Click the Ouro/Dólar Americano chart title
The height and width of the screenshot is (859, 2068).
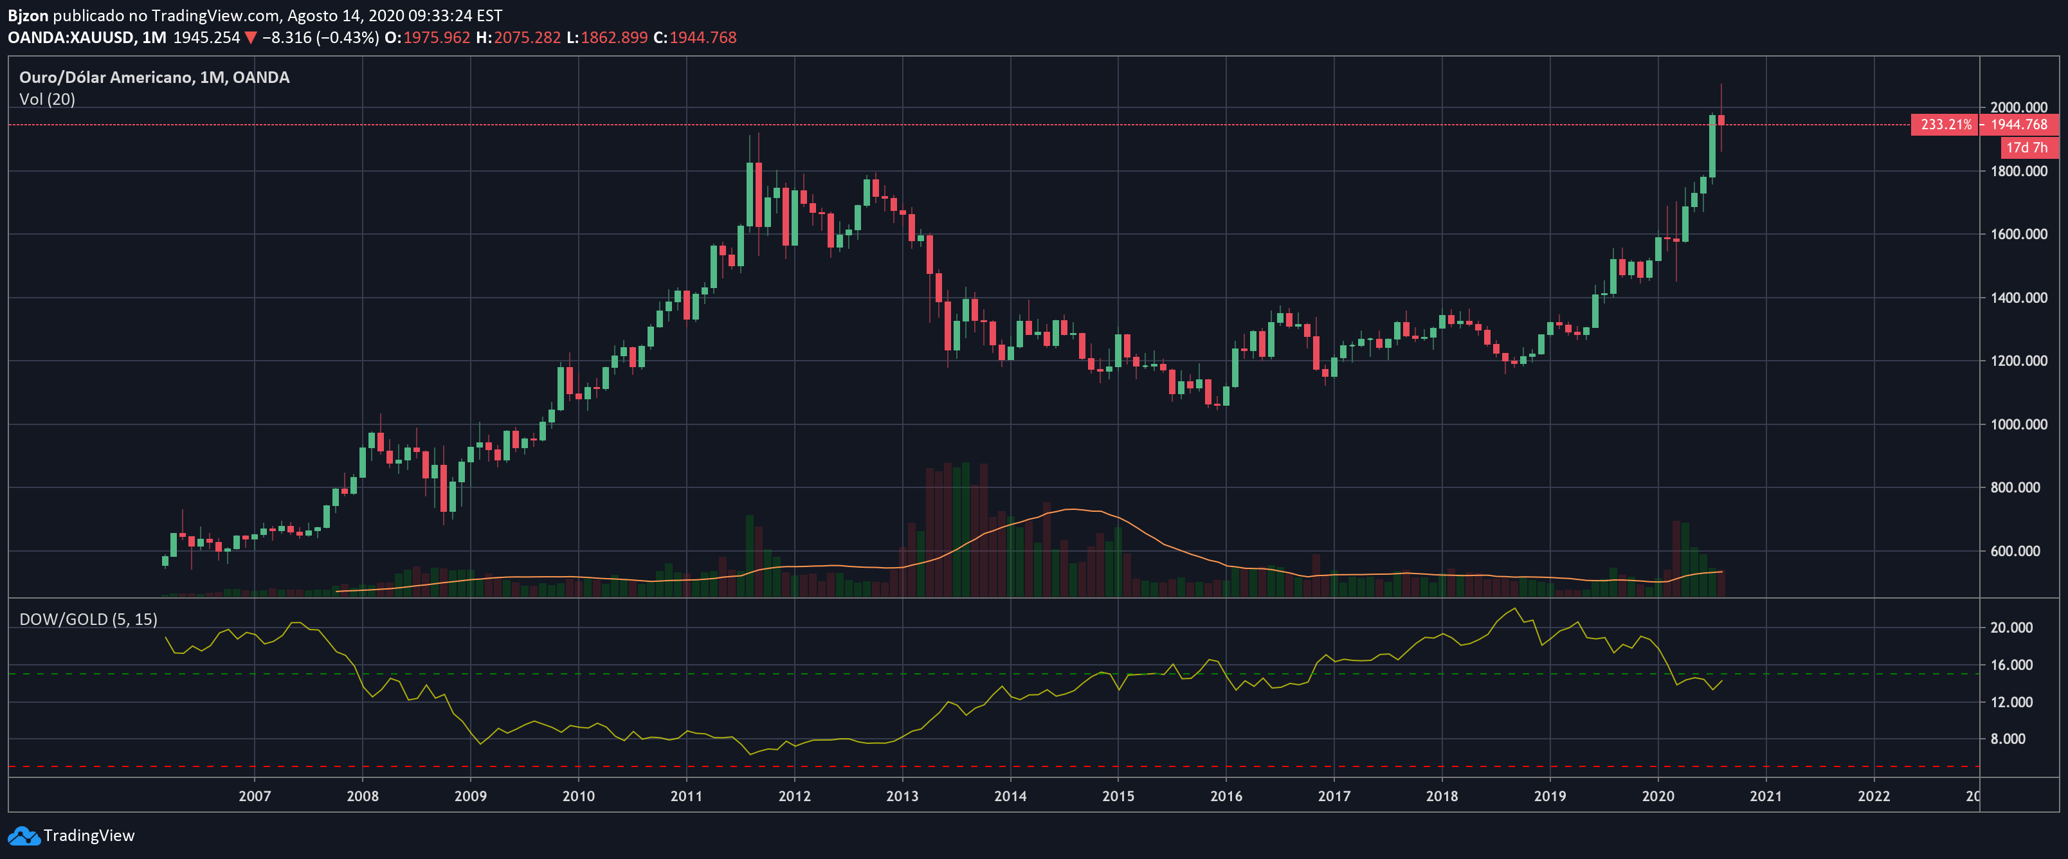click(x=154, y=77)
